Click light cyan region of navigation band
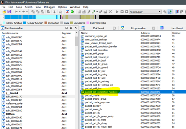 (x=42, y=17)
